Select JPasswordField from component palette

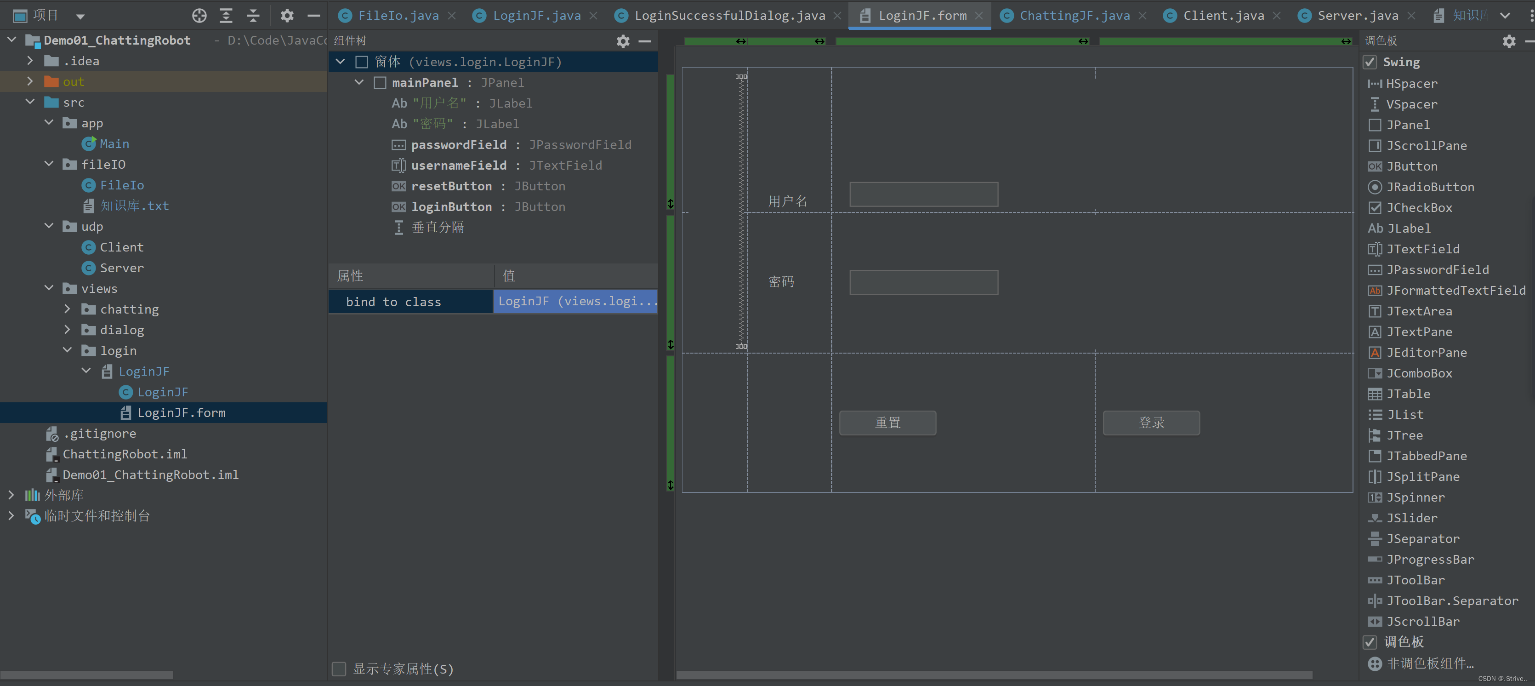[x=1436, y=269]
